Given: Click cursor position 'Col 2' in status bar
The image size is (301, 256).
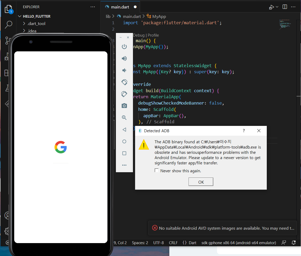Looking at the screenshot, I should (122, 243).
